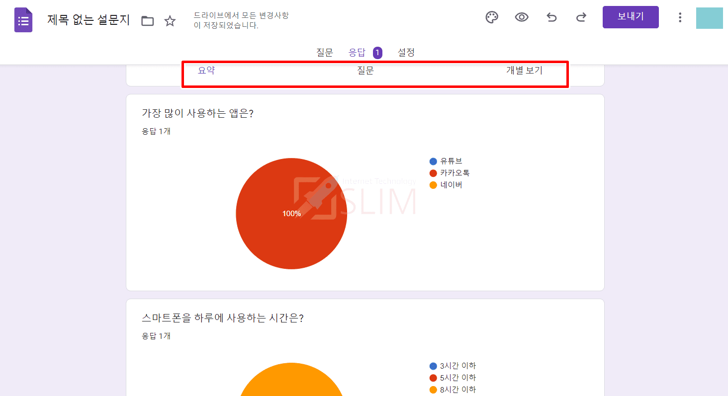Screen dimensions: 728x396
Task: Open the Google Forms home icon
Action: pos(23,20)
